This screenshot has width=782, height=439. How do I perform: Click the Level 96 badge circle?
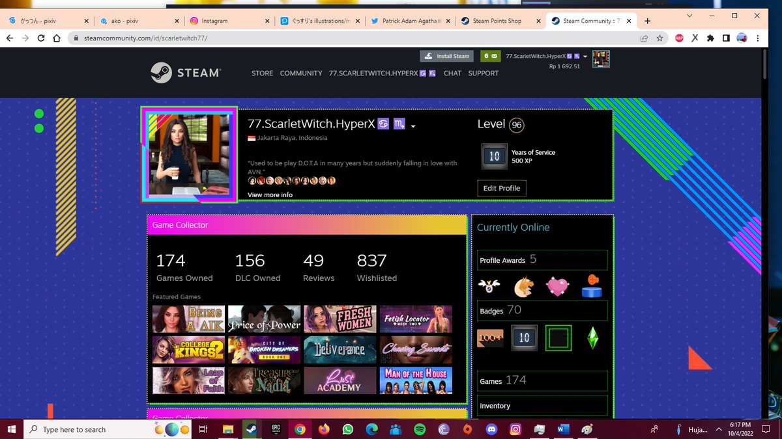click(517, 125)
